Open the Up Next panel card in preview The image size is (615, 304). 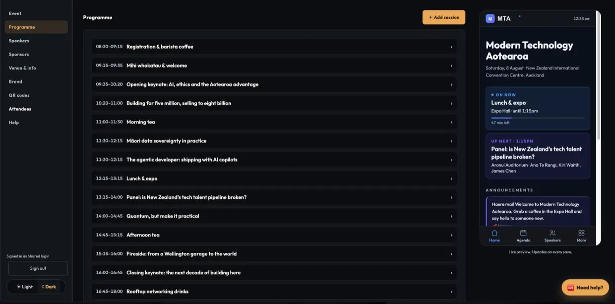[538, 155]
